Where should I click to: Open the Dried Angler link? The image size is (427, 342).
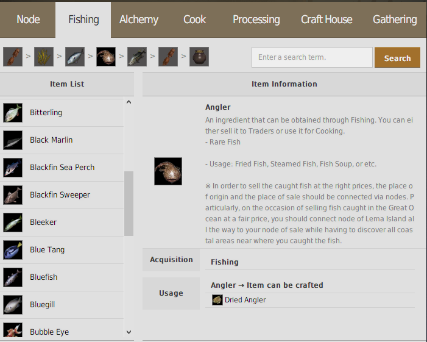click(246, 300)
